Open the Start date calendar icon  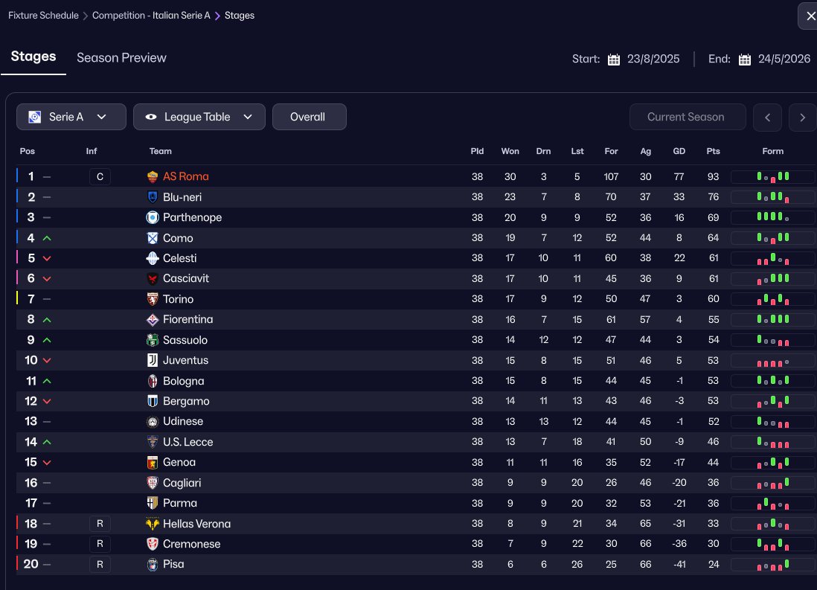click(614, 60)
